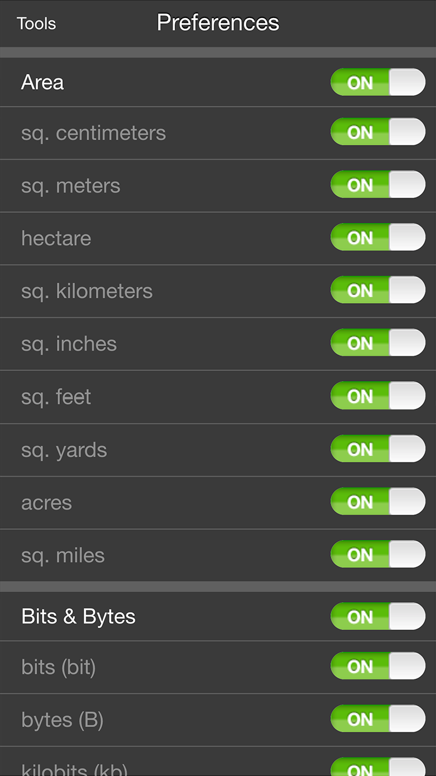Disable the acres unit
The image size is (436, 776).
pyautogui.click(x=378, y=502)
